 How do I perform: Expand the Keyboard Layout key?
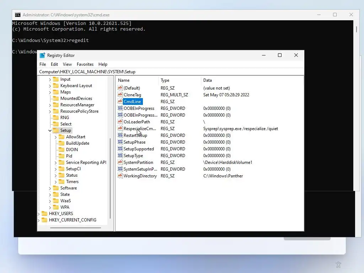50,86
